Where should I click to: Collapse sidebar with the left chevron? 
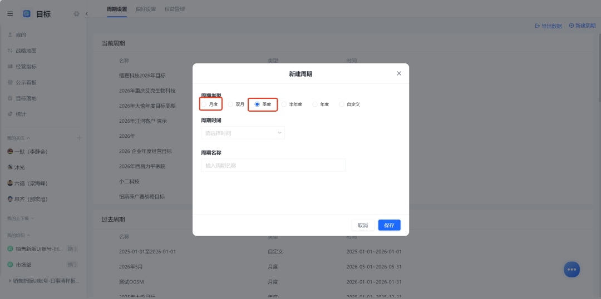(87, 14)
